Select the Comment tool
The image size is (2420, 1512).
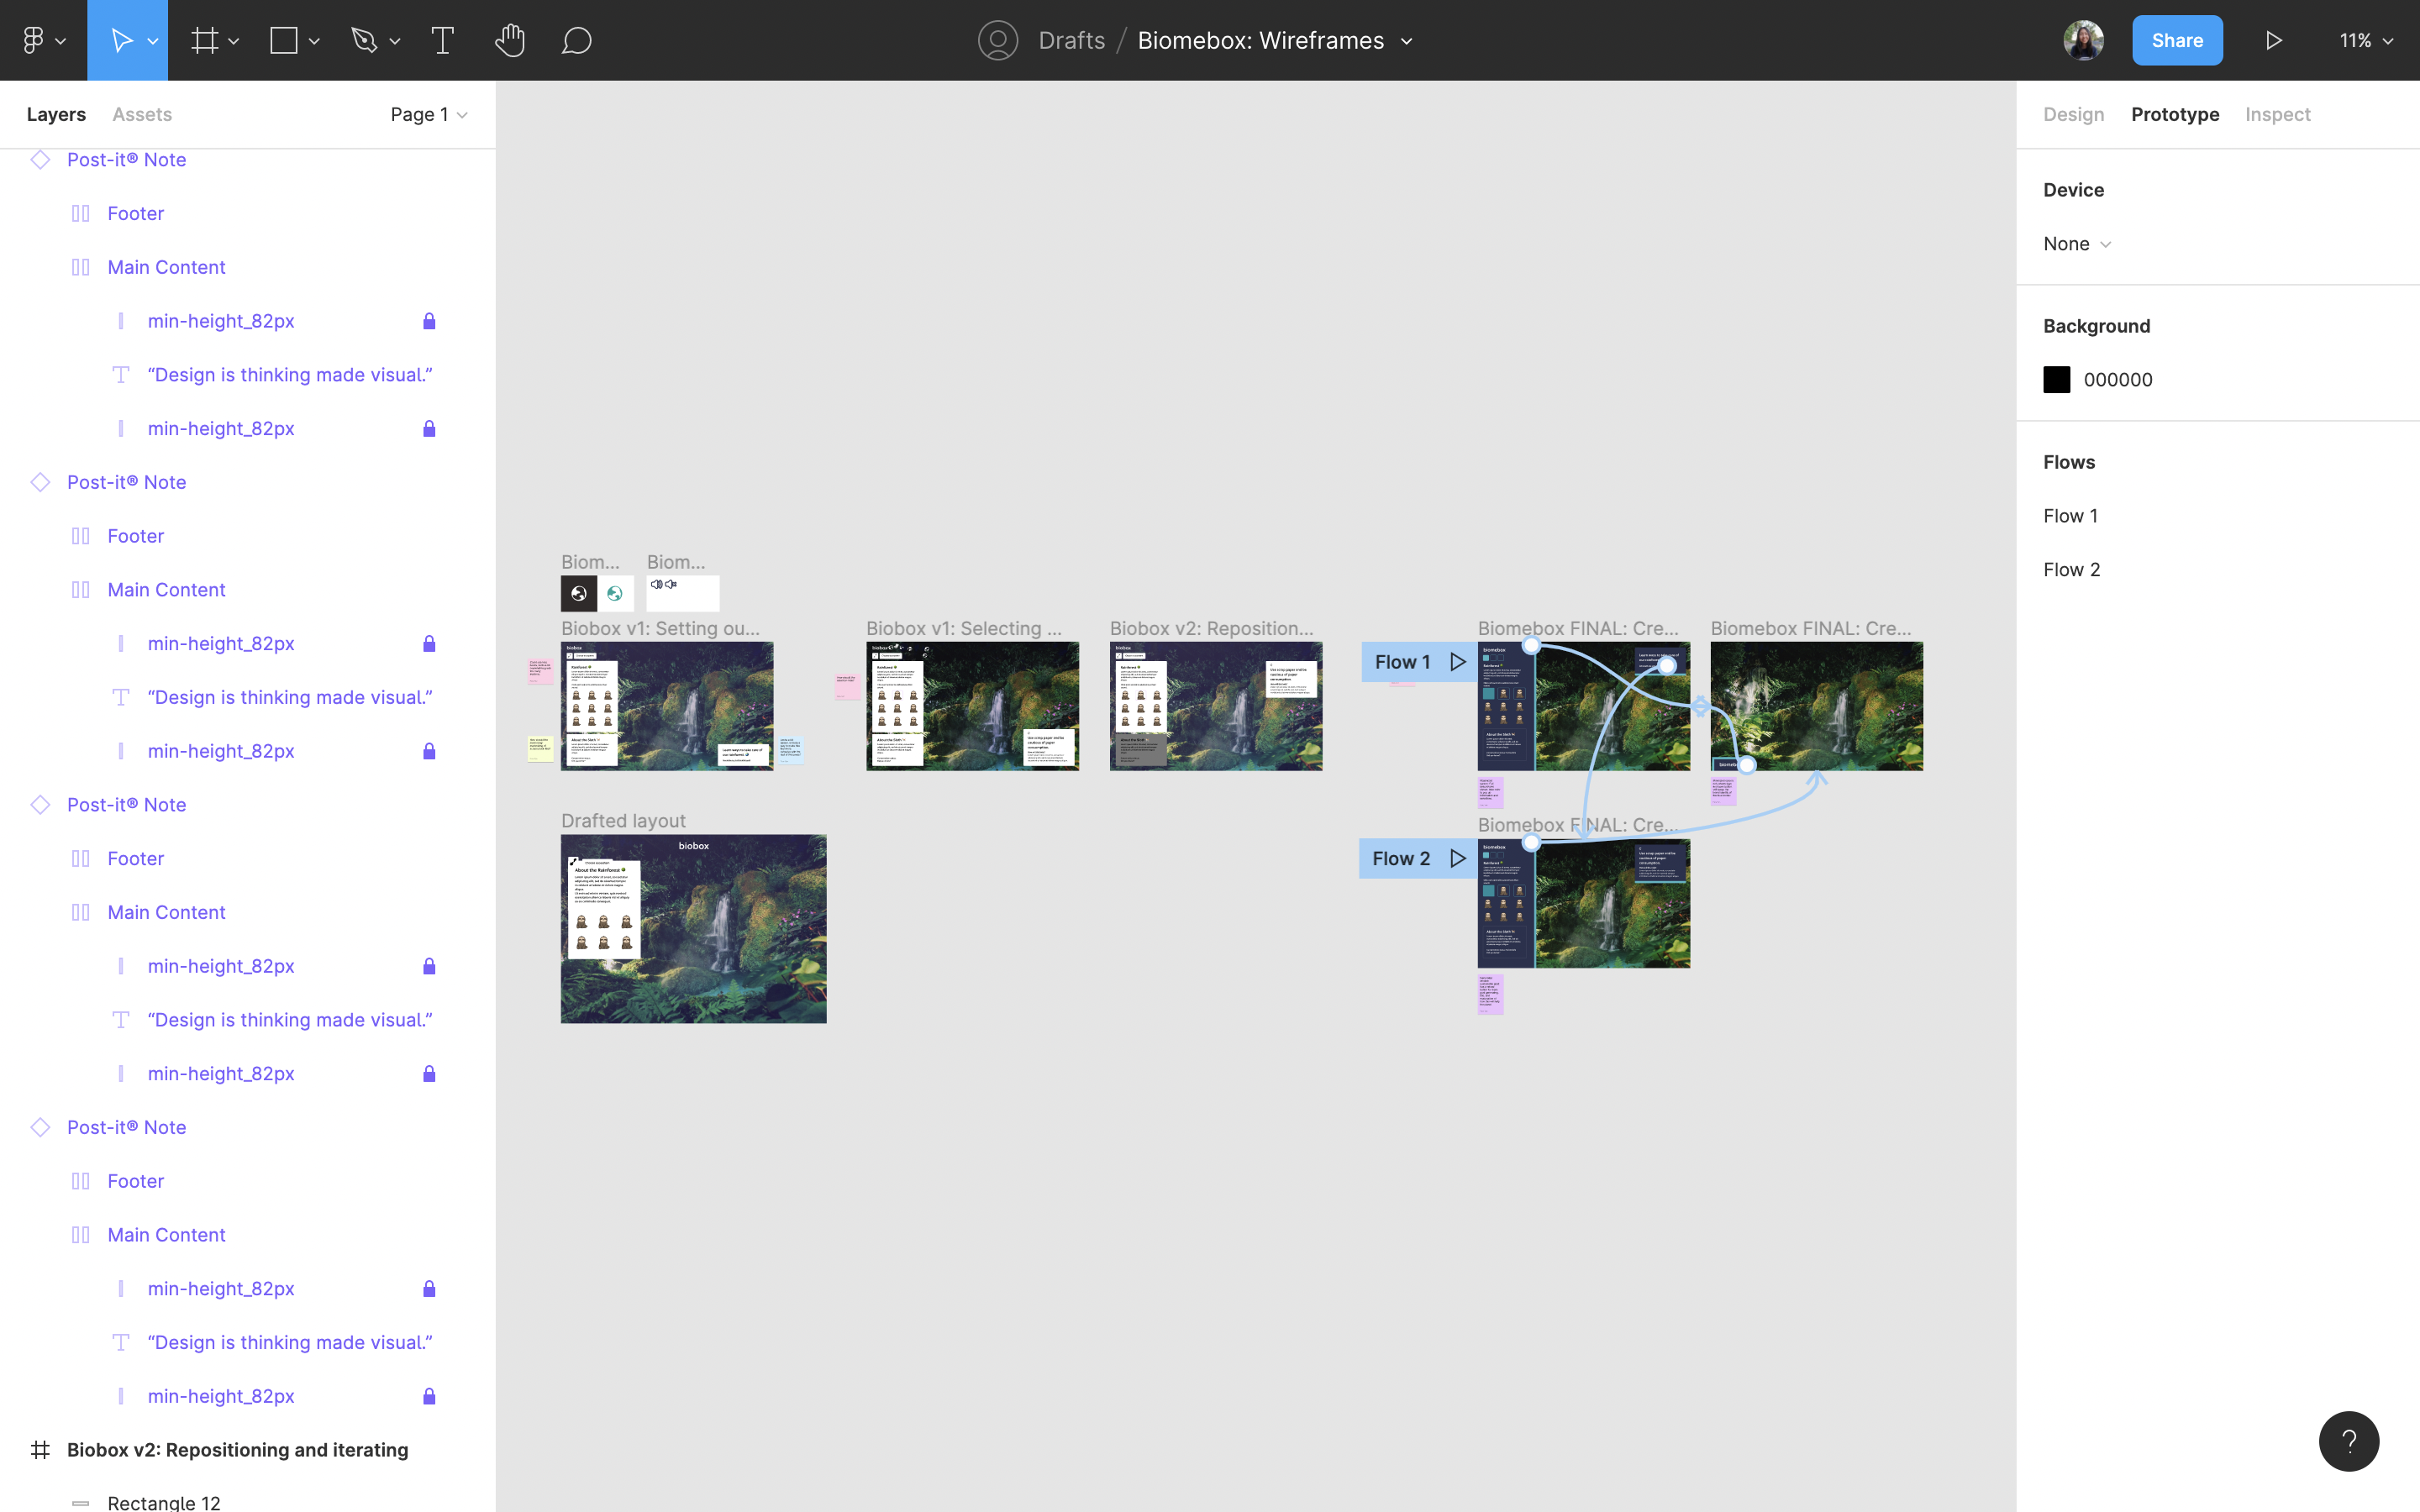pos(577,40)
